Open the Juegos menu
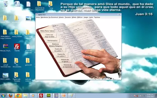Screen dimensions: 157x98 (86, 17)
